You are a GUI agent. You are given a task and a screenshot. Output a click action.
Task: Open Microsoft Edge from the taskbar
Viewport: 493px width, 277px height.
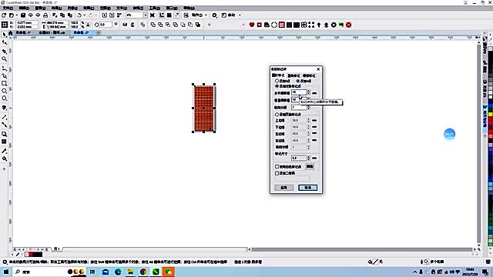point(118,272)
